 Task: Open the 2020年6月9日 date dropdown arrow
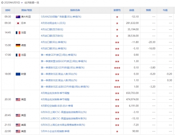tap(22, 3)
